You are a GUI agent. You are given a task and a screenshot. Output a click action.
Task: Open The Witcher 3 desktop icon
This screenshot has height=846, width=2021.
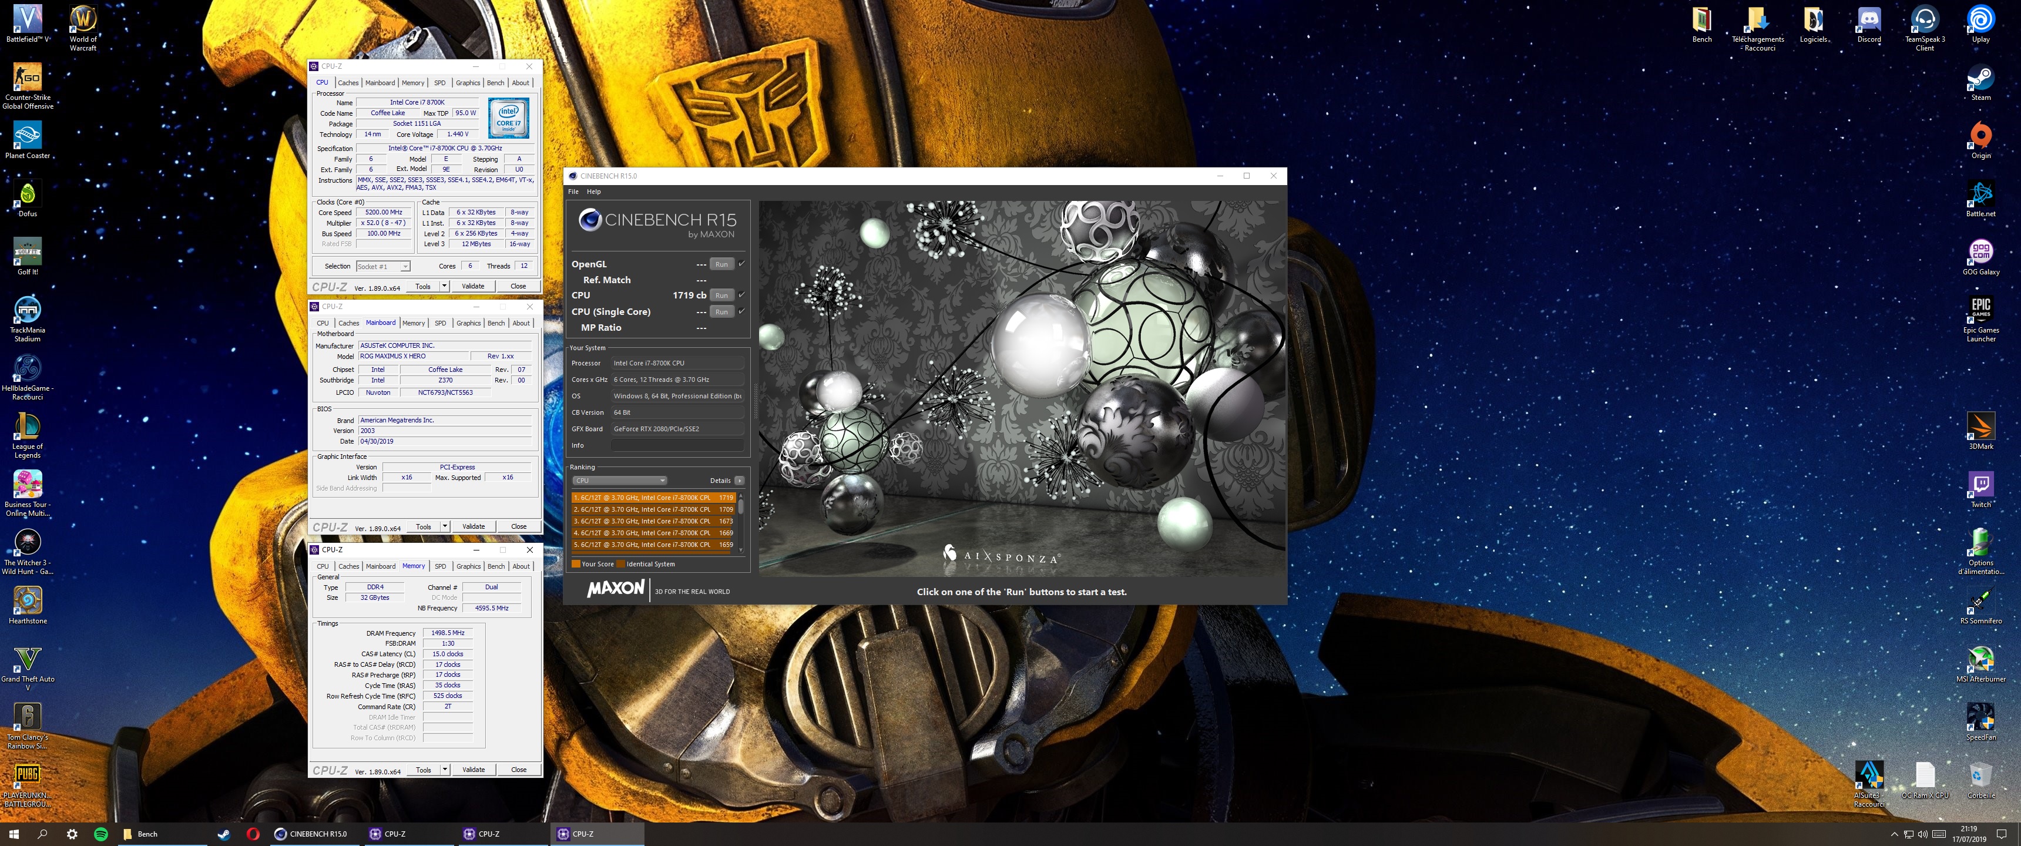click(x=28, y=551)
